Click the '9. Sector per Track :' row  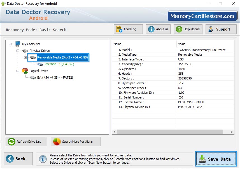click(x=173, y=88)
